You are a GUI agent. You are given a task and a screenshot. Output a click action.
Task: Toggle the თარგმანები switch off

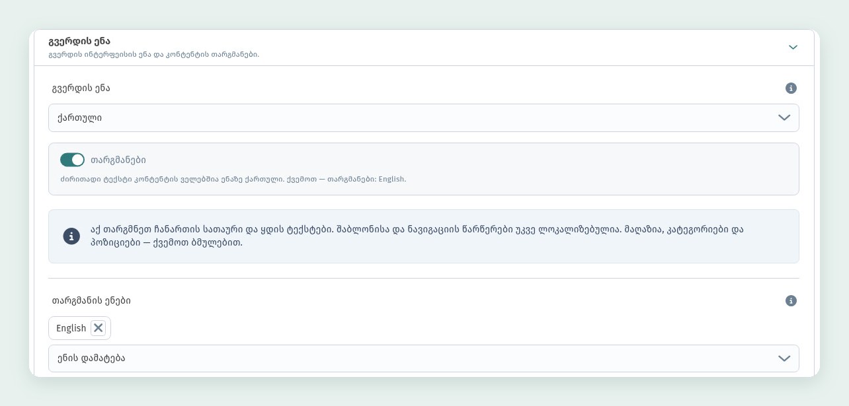[72, 160]
